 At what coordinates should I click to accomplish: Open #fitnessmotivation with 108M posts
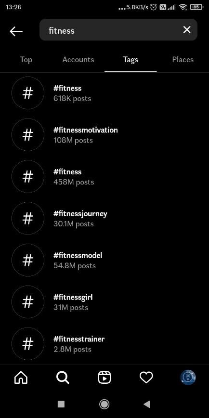click(x=104, y=135)
